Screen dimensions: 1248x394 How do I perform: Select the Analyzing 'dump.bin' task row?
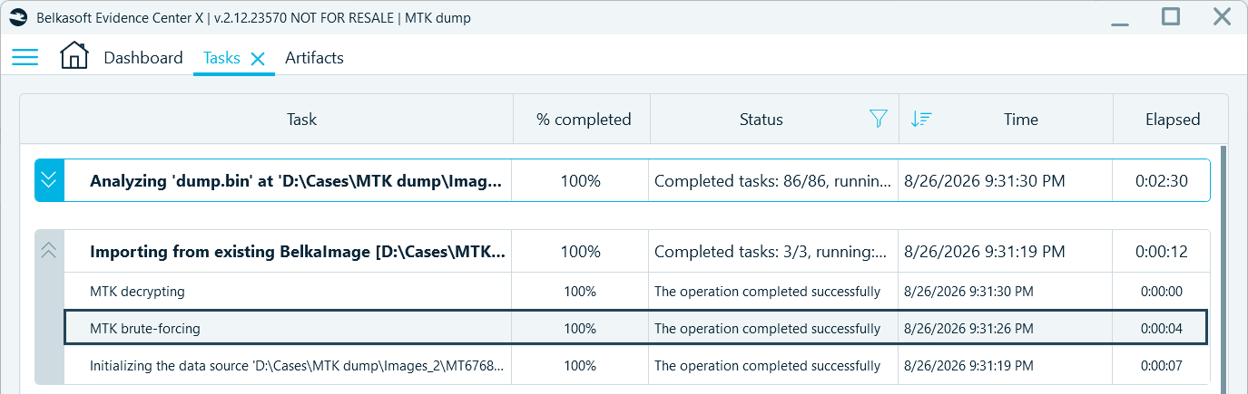tap(622, 180)
